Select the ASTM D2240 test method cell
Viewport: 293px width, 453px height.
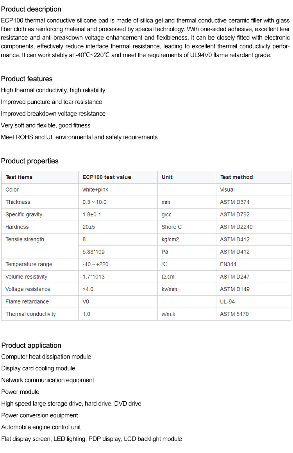237,227
